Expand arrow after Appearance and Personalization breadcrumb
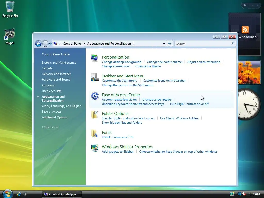 click(134, 44)
